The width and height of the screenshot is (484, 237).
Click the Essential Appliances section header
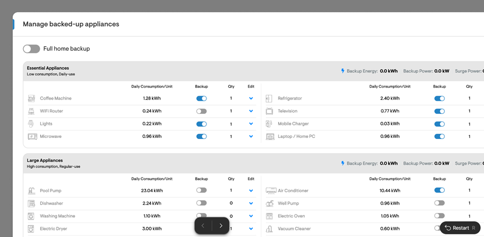(x=48, y=68)
